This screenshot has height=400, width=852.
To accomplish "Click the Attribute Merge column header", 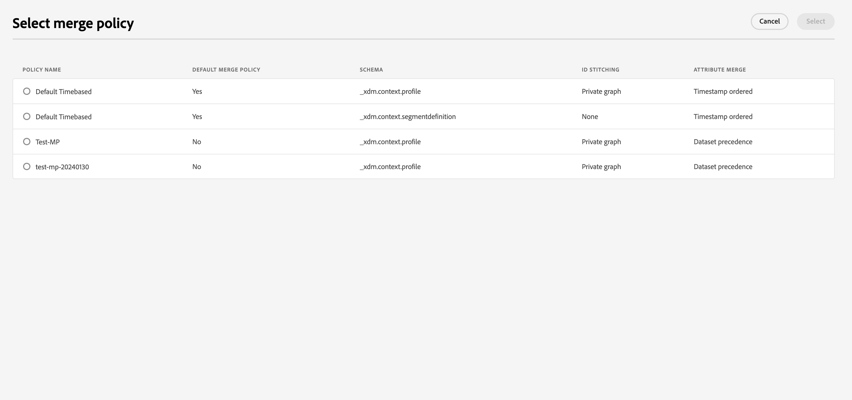I will tap(719, 70).
